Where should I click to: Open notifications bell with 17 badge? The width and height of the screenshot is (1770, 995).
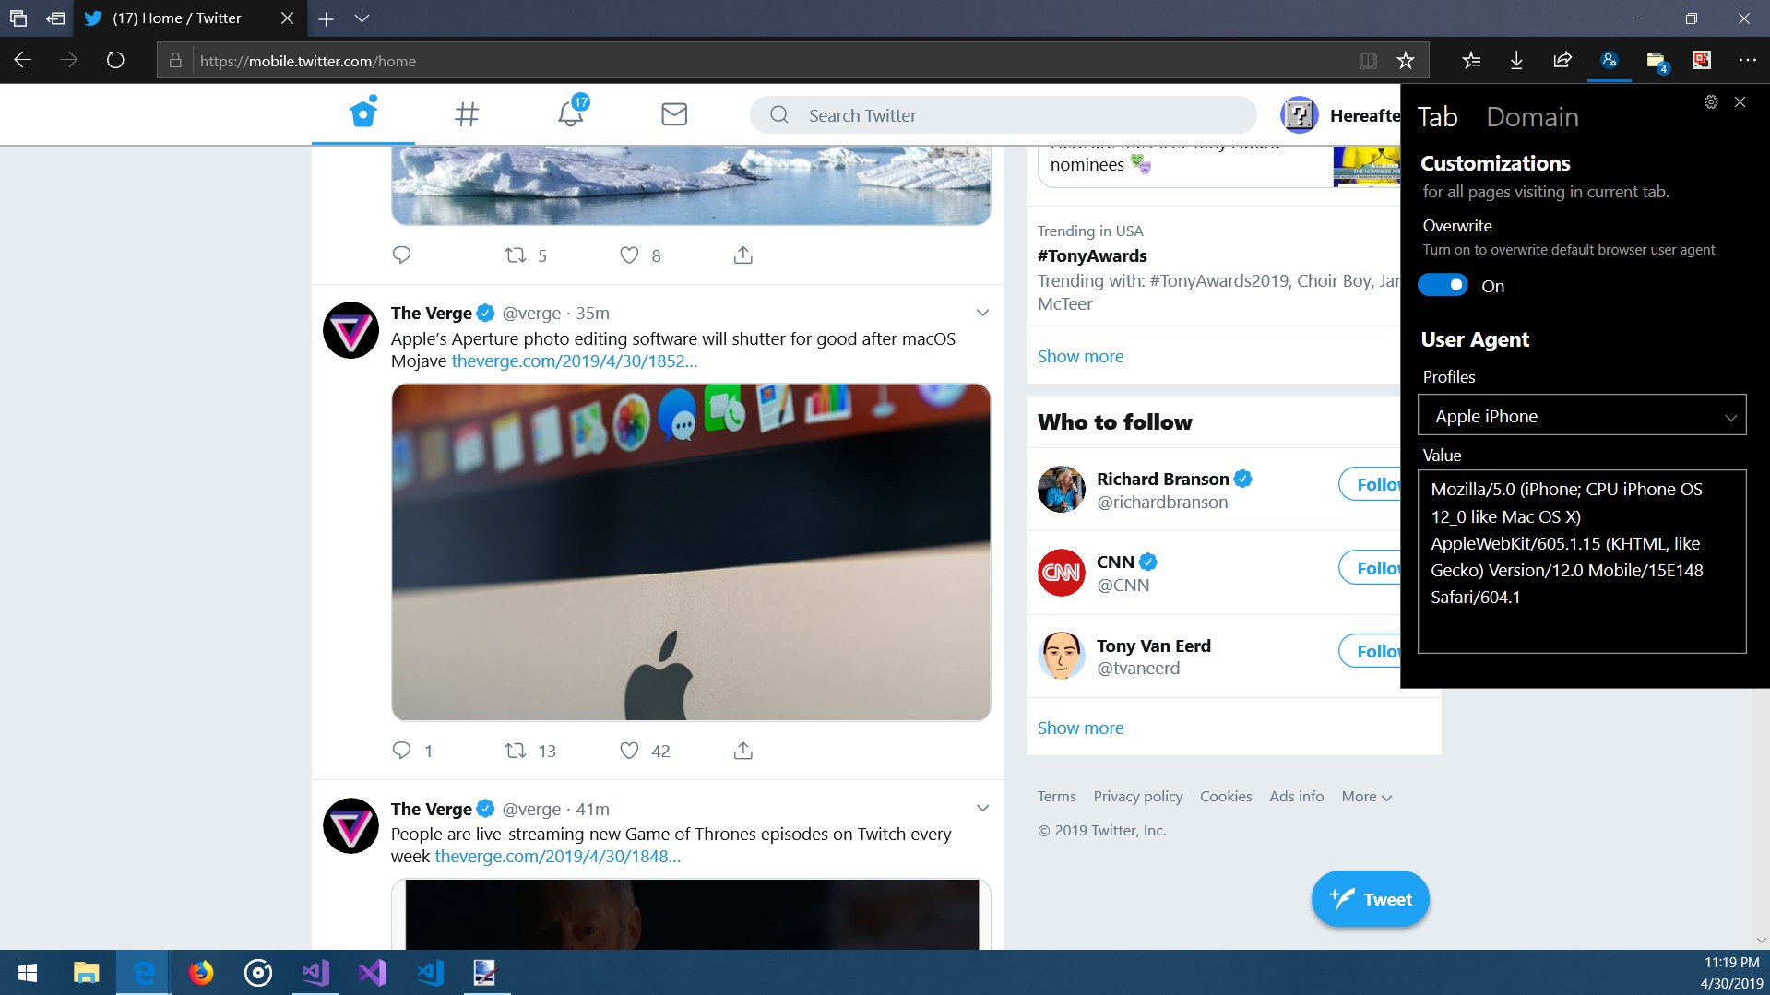572,112
